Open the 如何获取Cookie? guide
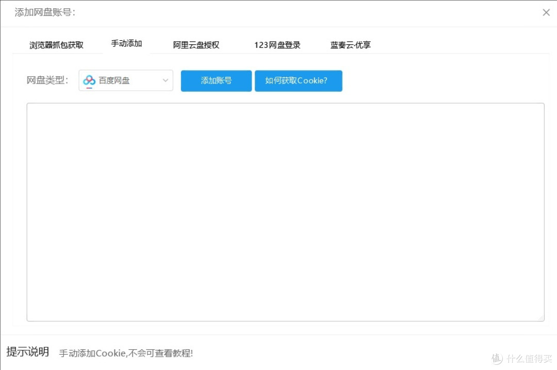The height and width of the screenshot is (370, 557). 298,80
